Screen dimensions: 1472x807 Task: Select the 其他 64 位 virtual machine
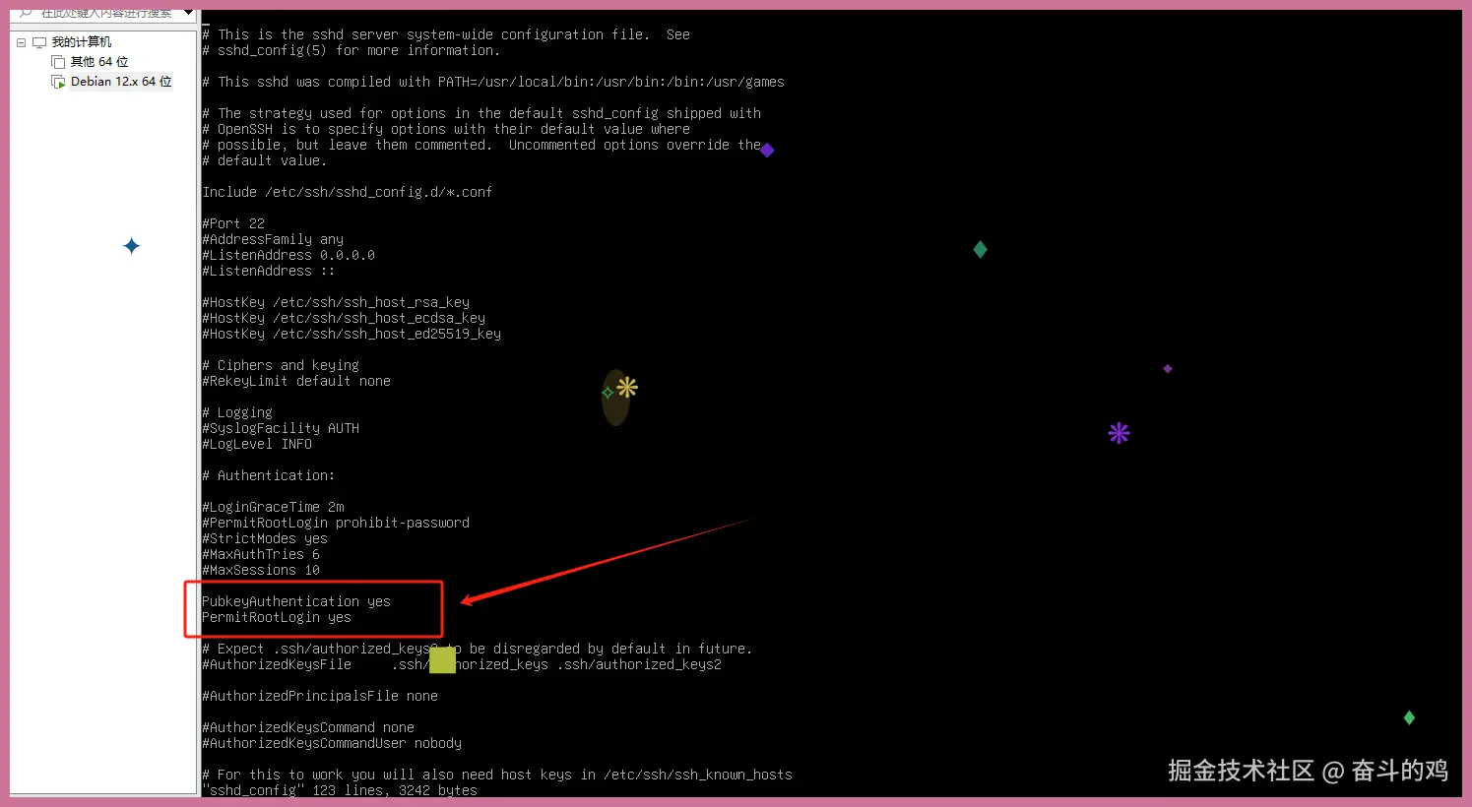click(99, 62)
